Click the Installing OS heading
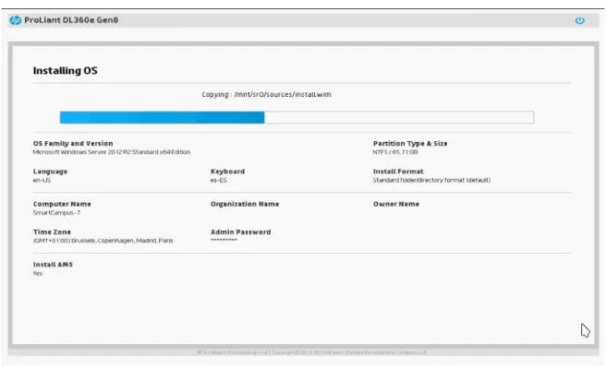607x380 pixels. pyautogui.click(x=65, y=71)
